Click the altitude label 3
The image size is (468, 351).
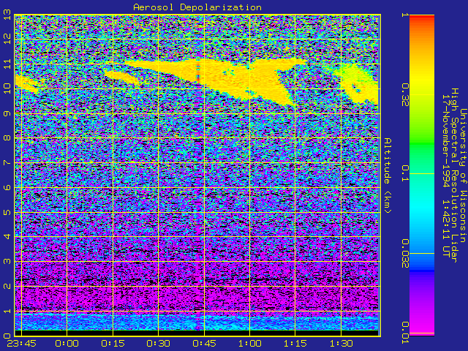pos(7,262)
